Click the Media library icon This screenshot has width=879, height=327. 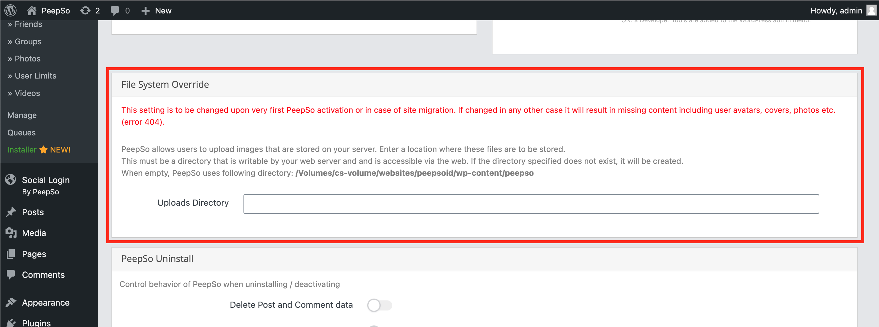pyautogui.click(x=11, y=233)
